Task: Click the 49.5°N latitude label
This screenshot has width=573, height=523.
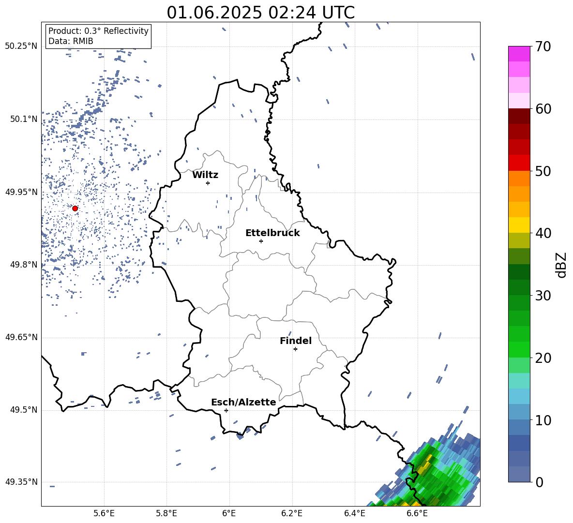Action: point(24,410)
